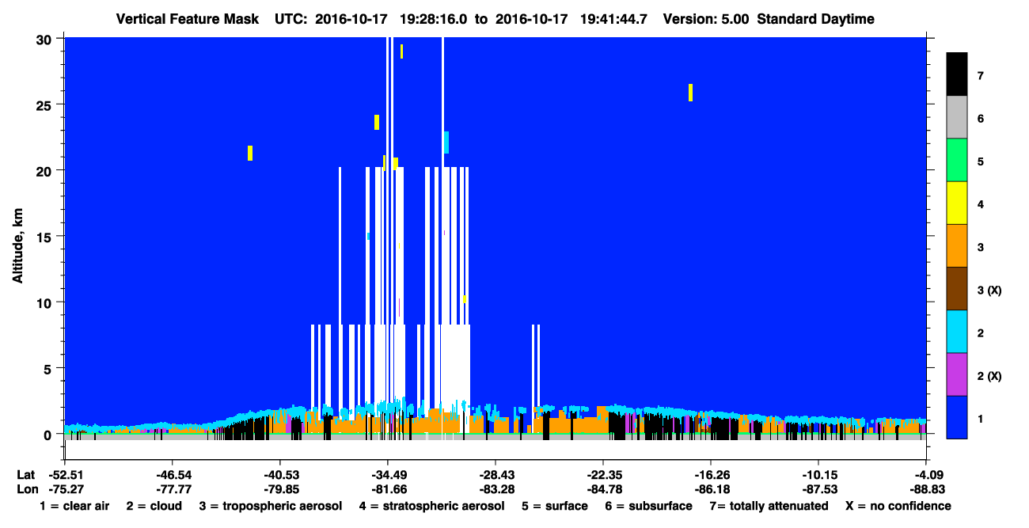Viewport: 1029px width, 528px height.
Task: Click longitude value '-83.28'
Action: (x=495, y=489)
